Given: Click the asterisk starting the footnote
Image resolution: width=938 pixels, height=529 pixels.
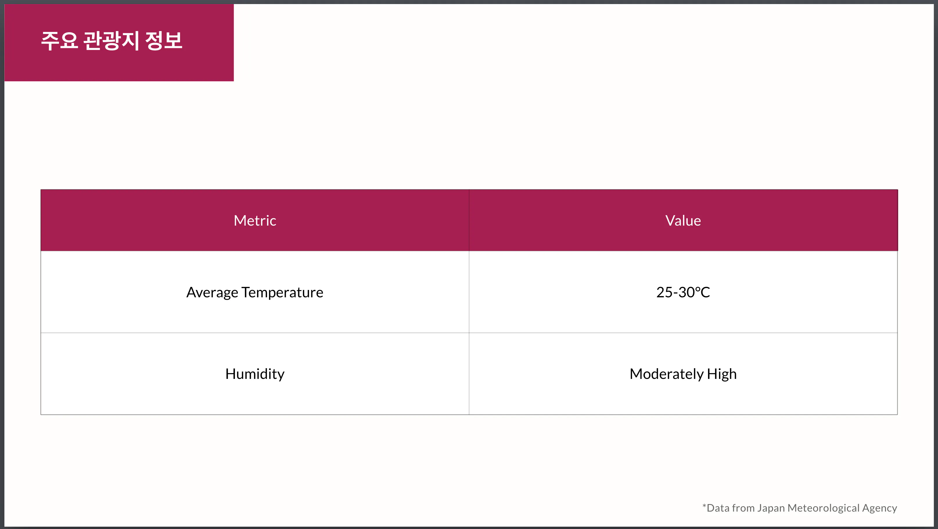Looking at the screenshot, I should click(704, 506).
